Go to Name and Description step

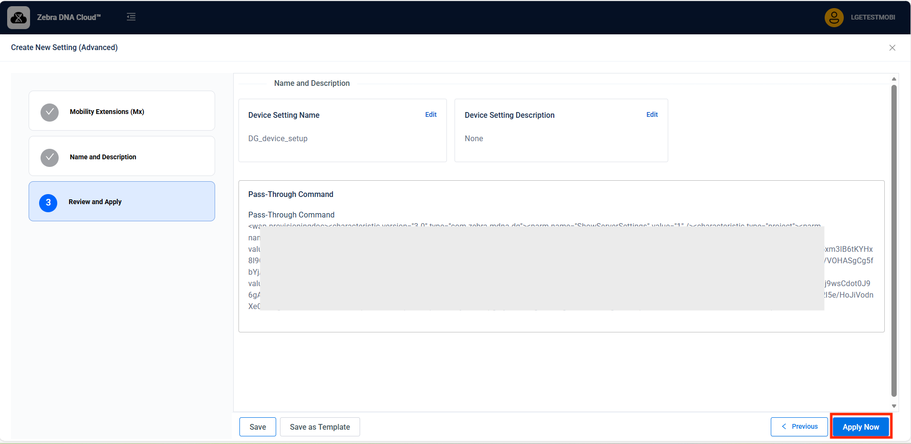point(103,157)
